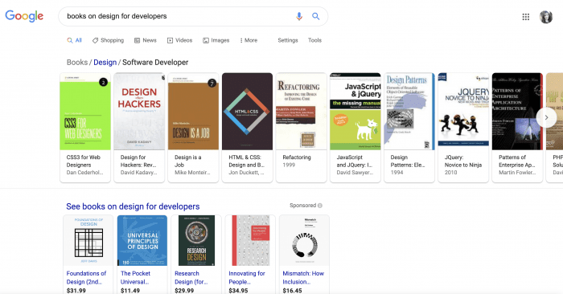
Task: Click JQuery: Novice to Ninja title
Action: click(463, 161)
